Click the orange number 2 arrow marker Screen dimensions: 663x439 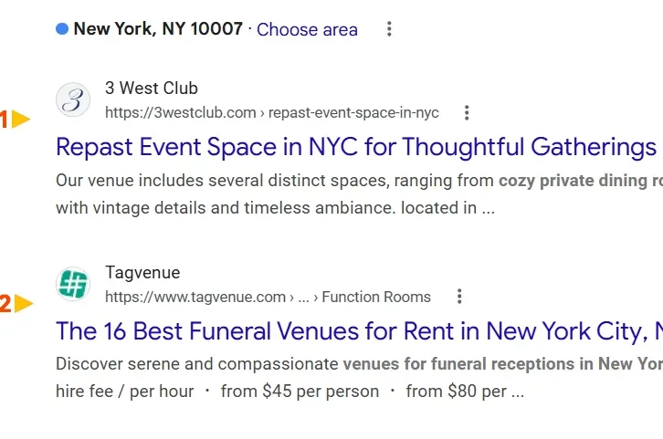(16, 303)
